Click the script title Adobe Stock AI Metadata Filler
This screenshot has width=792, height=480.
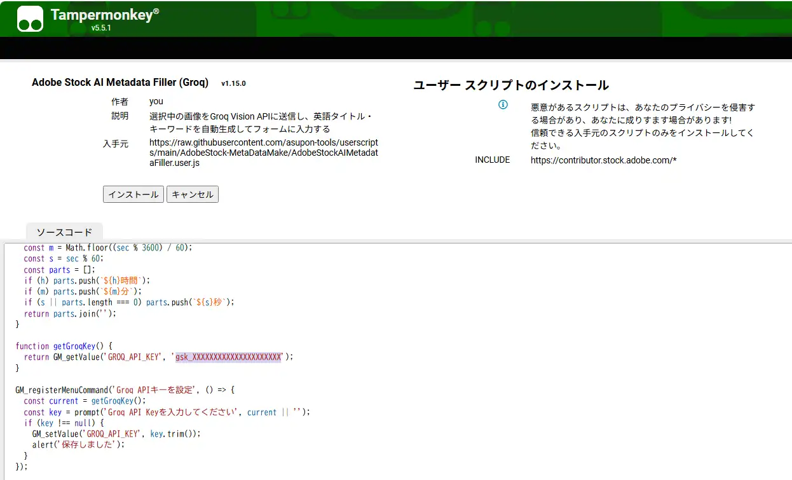[120, 83]
